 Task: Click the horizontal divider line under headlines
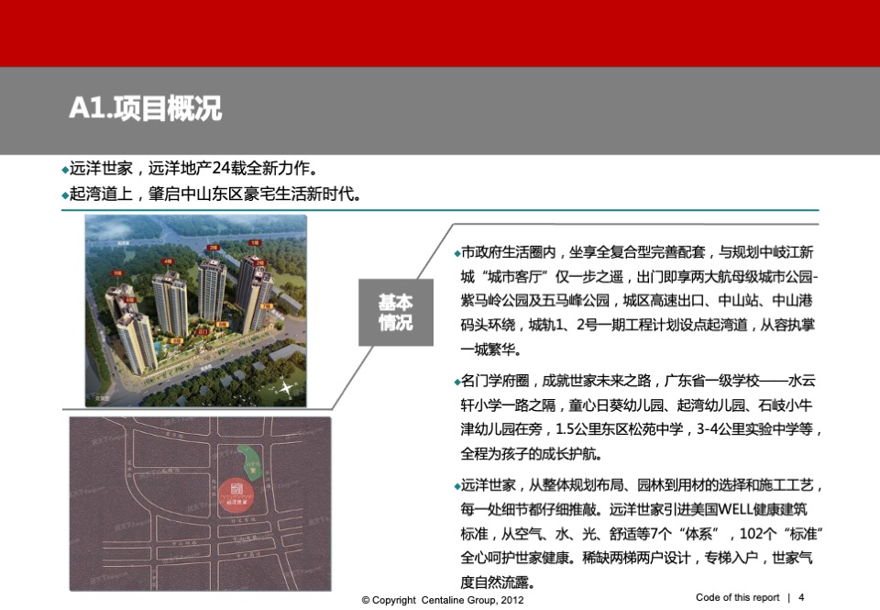click(440, 209)
